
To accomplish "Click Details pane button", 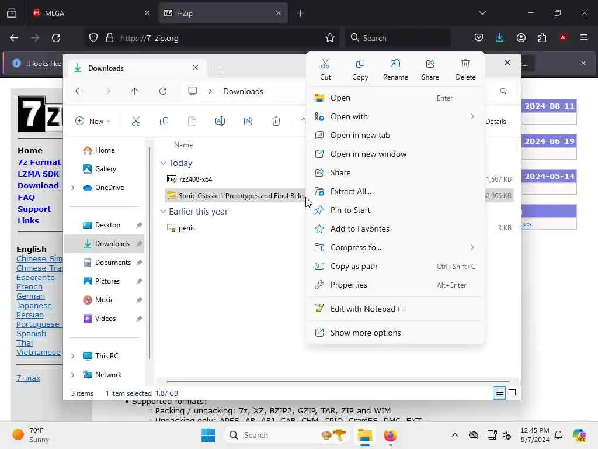I will 495,122.
